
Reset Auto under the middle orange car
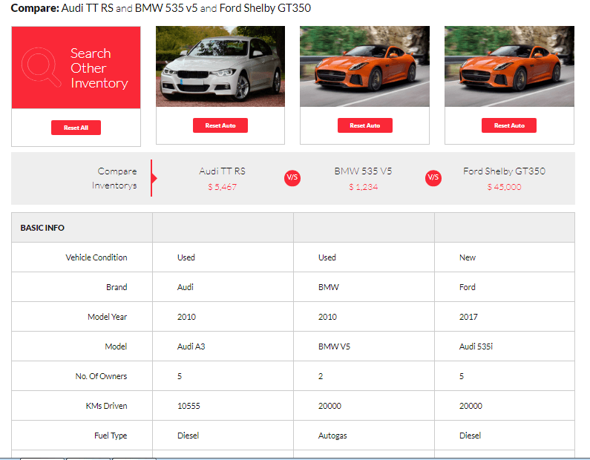pos(364,125)
